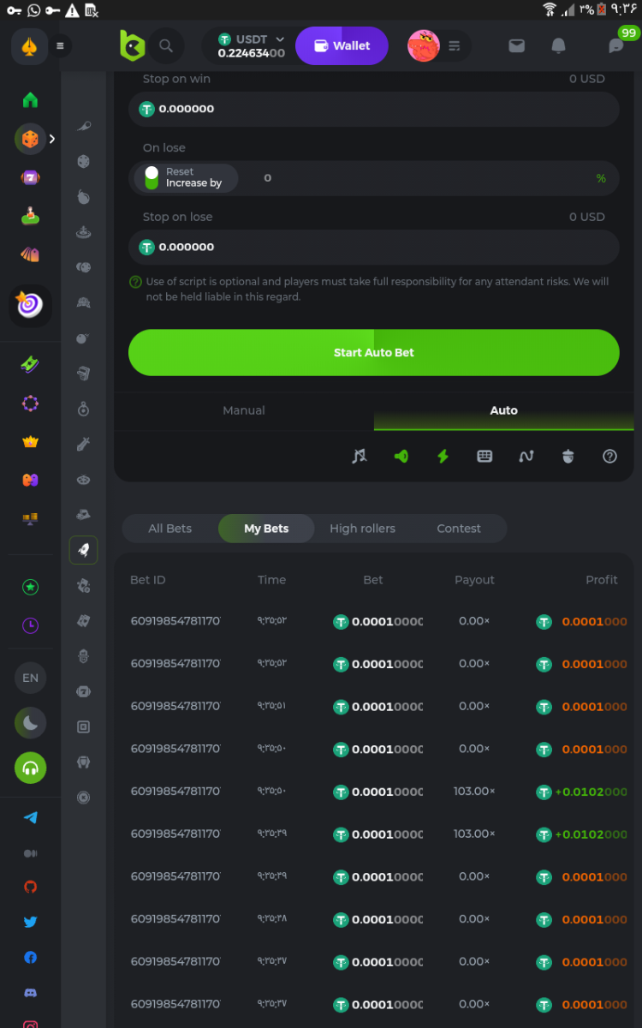This screenshot has height=1028, width=642.
Task: Click the green headset support icon
Action: 30,768
